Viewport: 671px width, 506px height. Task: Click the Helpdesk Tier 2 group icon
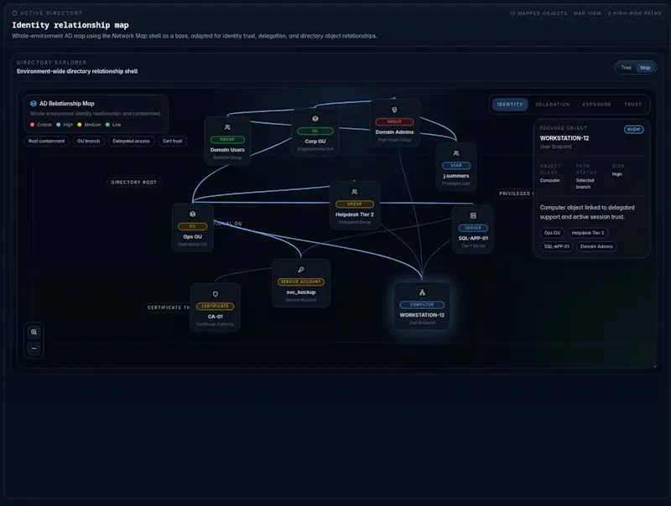[354, 192]
